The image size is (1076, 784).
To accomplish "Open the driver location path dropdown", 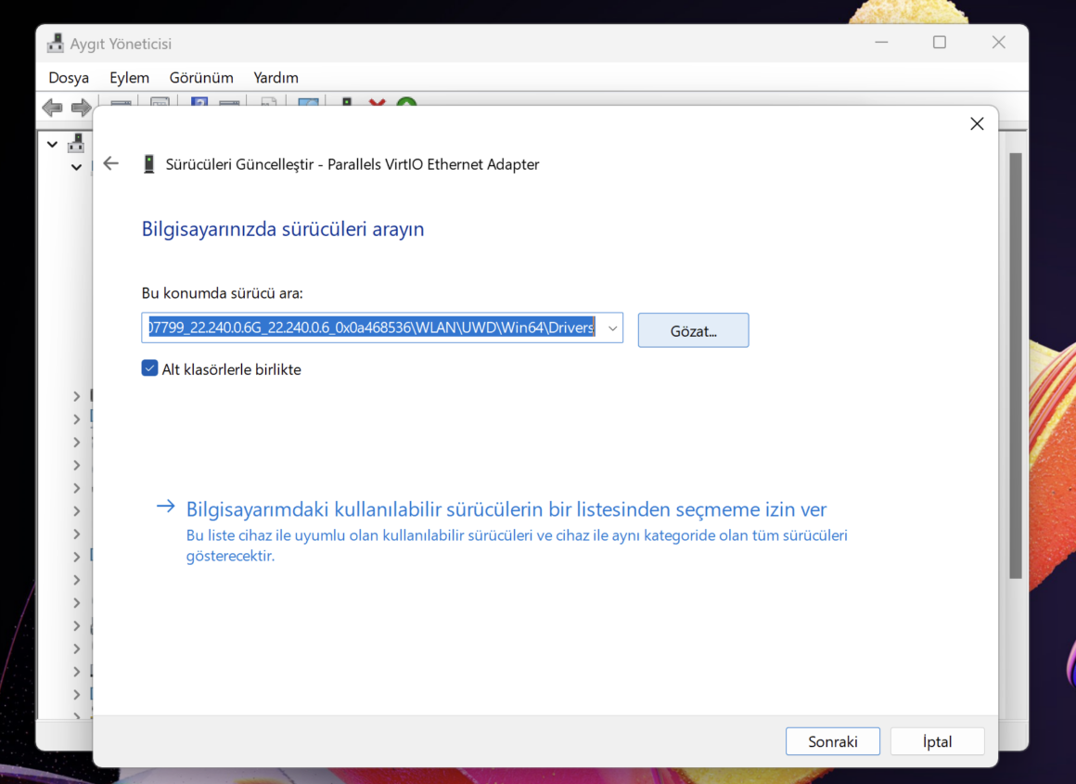I will [x=613, y=328].
